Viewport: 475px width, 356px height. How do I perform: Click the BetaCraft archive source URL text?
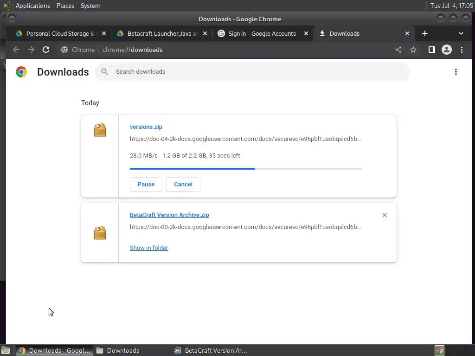point(245,227)
